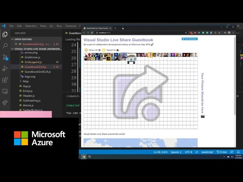Open logo.svg in the file tree
Viewport: 243px width, 182px height.
coord(30,77)
